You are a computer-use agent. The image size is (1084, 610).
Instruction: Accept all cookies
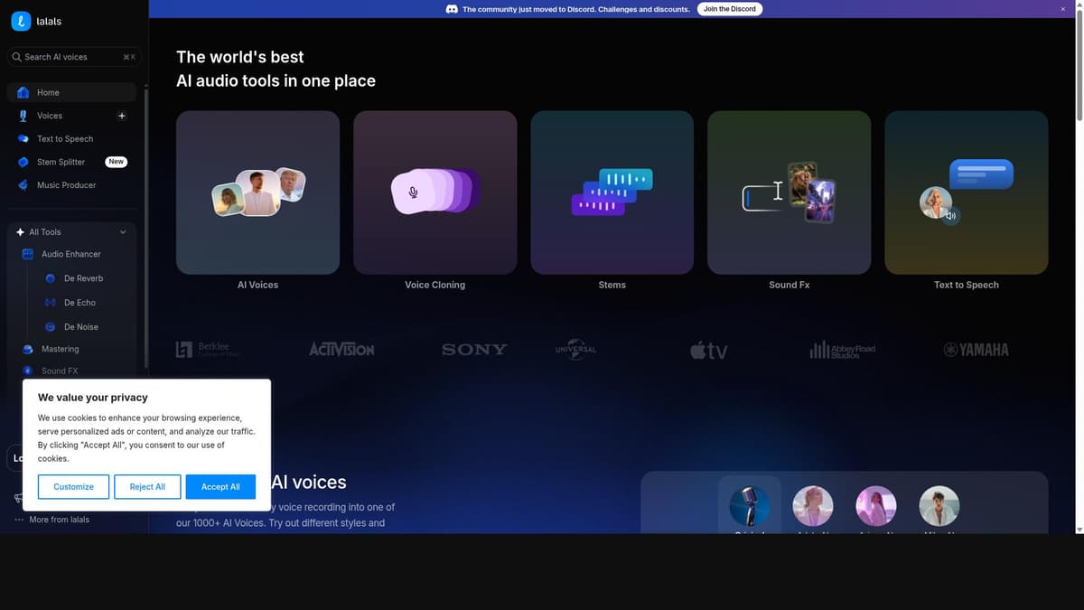coord(220,487)
